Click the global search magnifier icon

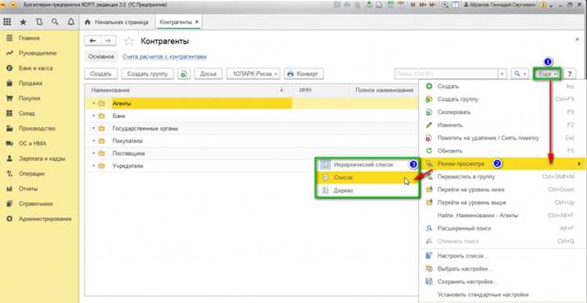click(x=55, y=22)
